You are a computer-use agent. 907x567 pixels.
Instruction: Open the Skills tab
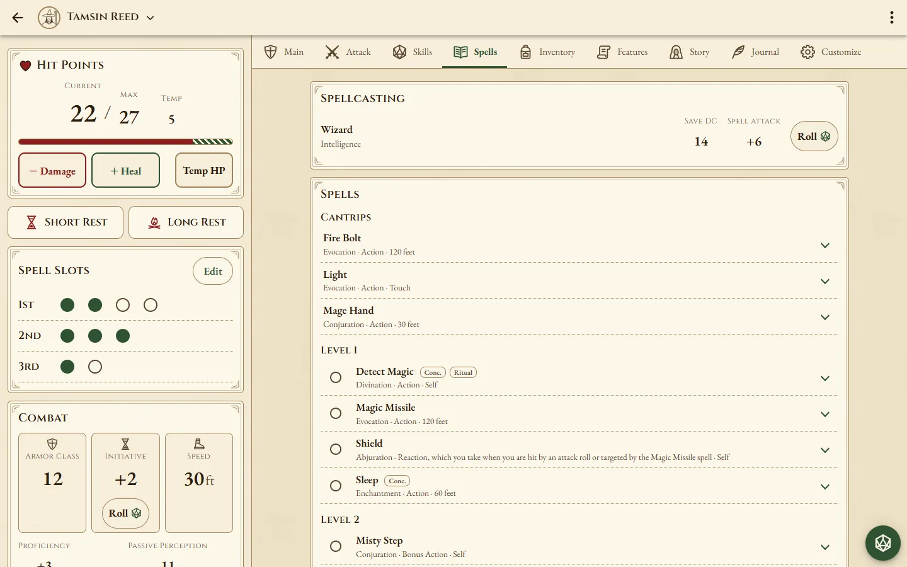413,52
